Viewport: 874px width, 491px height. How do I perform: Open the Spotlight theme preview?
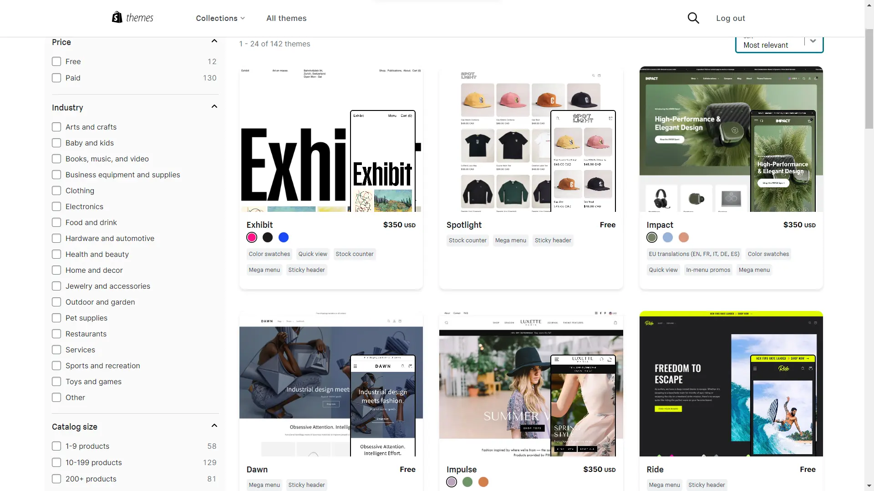(x=531, y=139)
